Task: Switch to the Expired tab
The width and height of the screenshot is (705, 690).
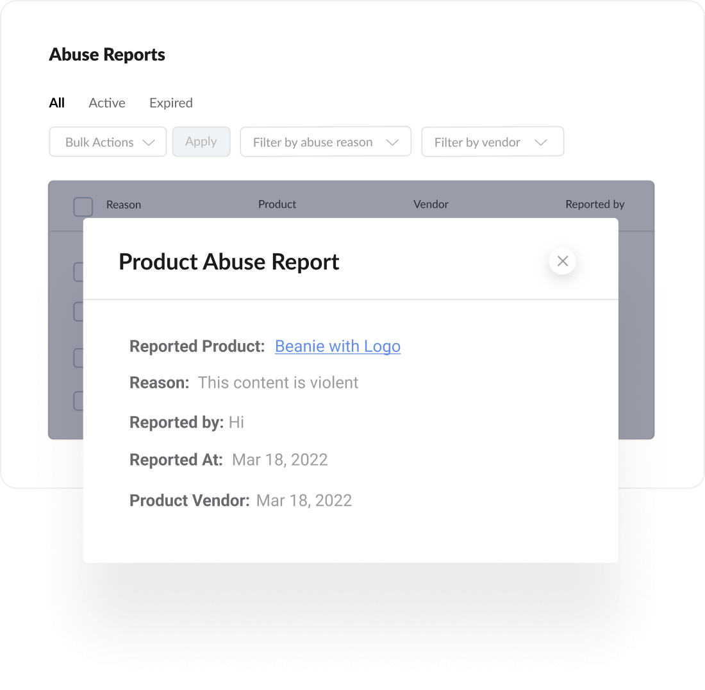Action: pos(171,103)
